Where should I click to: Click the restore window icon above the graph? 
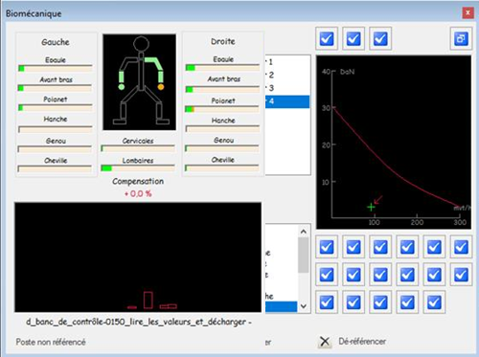(461, 38)
